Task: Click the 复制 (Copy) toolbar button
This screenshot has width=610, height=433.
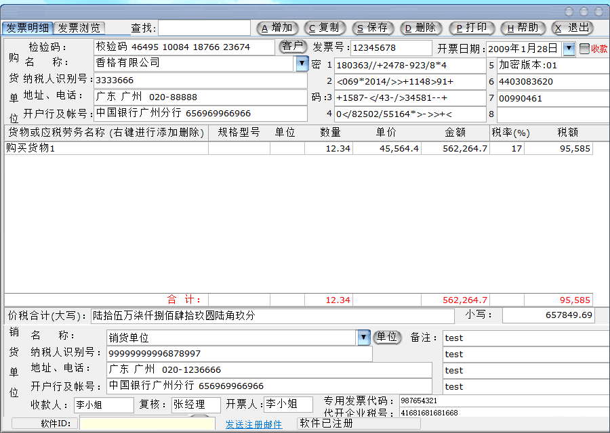Action: (325, 28)
